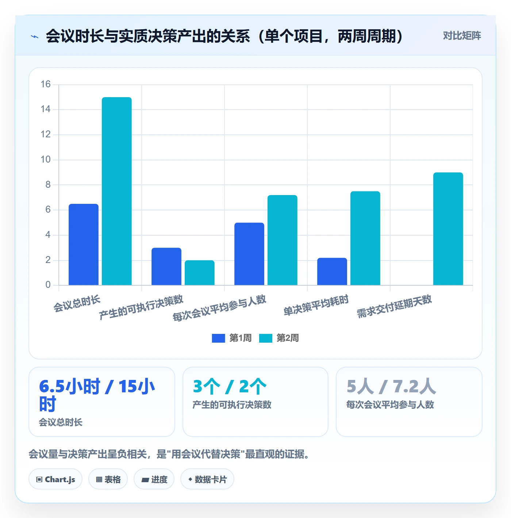Open the 3个 / 2个 data card

pyautogui.click(x=255, y=402)
